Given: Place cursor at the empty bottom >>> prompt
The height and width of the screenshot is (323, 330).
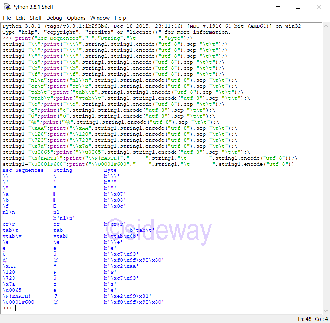Looking at the screenshot, I should pyautogui.click(x=16, y=308).
